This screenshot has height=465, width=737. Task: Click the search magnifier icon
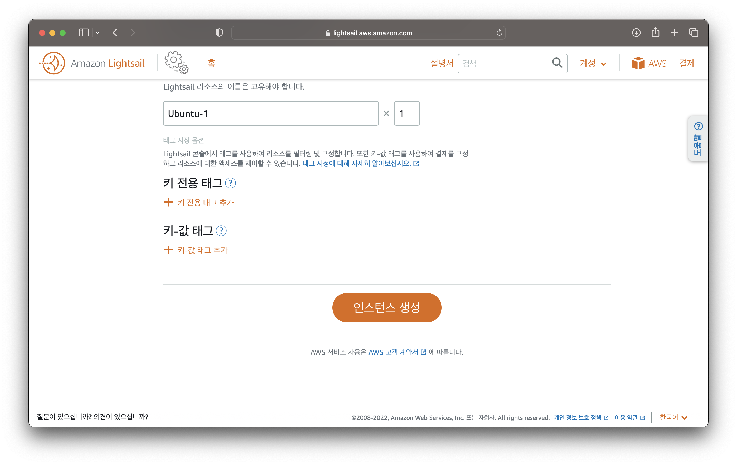(557, 63)
